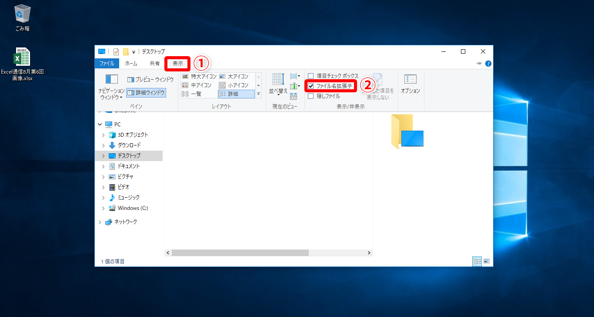Click the desktop folder preview thumbnail
The image size is (594, 317).
[407, 132]
